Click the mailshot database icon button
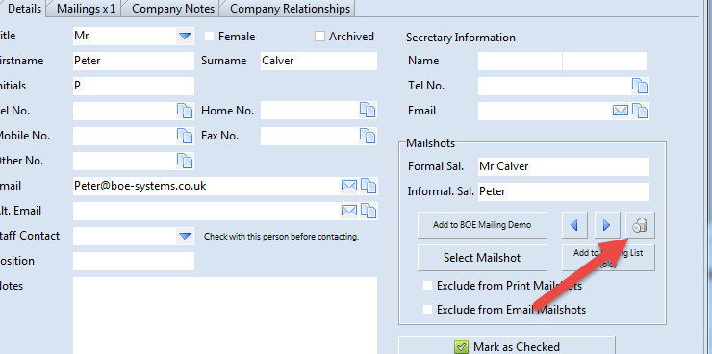 point(640,225)
